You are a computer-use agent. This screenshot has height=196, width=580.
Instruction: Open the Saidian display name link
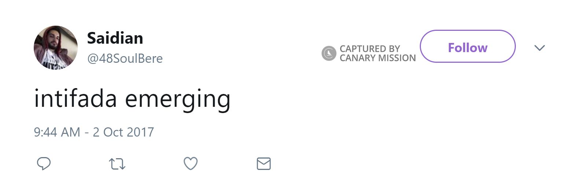pyautogui.click(x=115, y=38)
